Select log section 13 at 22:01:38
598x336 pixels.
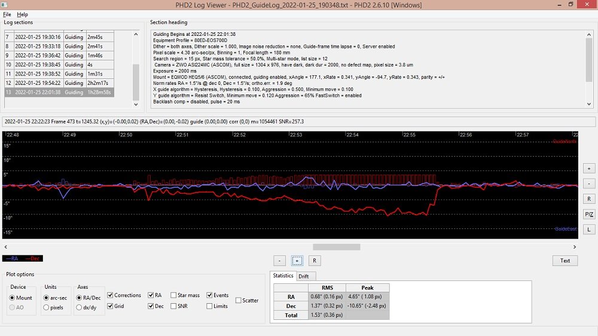pyautogui.click(x=59, y=92)
